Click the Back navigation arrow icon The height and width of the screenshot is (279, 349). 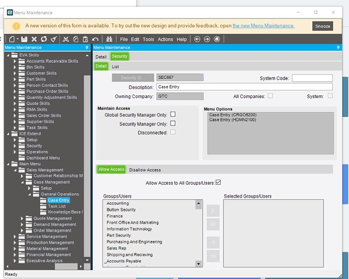tap(197, 39)
